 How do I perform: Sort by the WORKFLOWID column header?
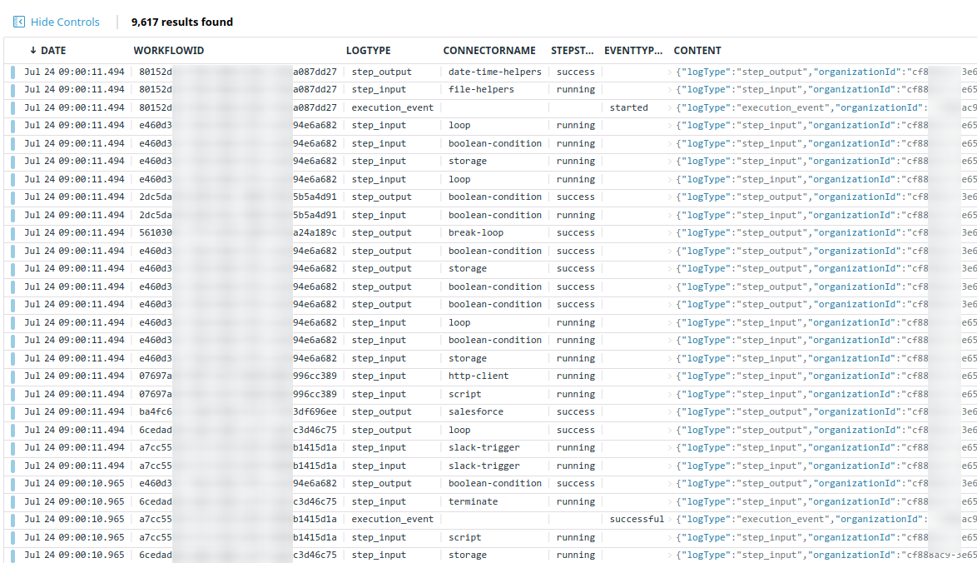[169, 51]
